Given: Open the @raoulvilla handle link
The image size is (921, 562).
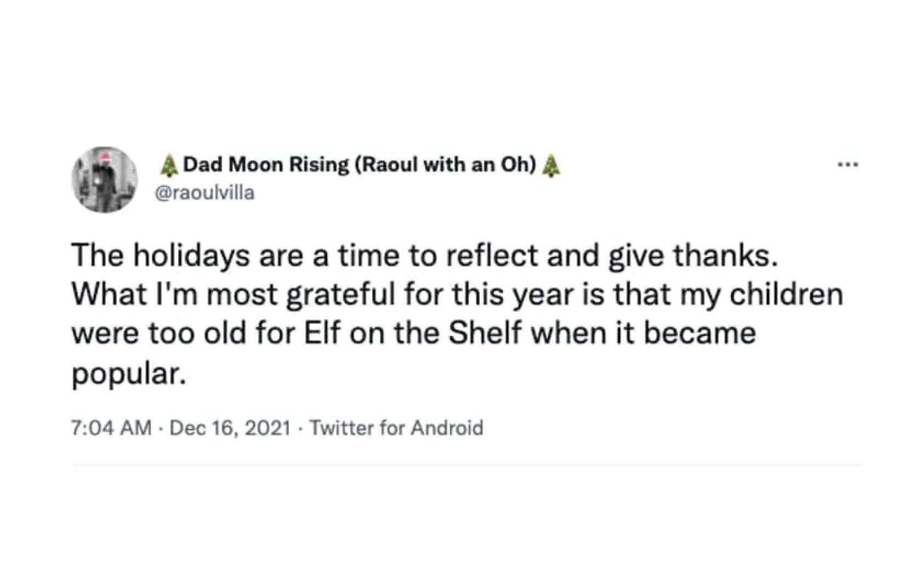Looking at the screenshot, I should pos(205,193).
